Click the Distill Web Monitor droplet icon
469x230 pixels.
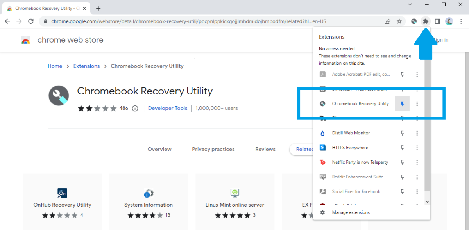tap(322, 133)
